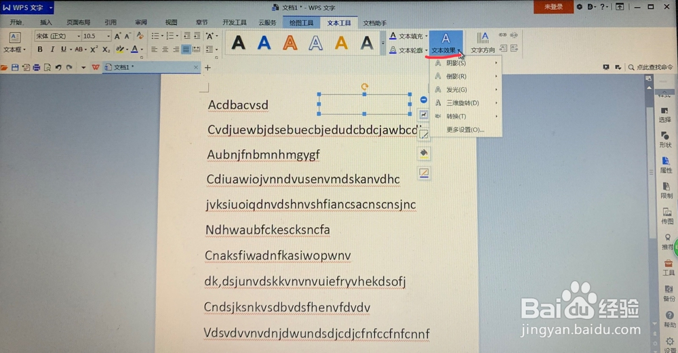The height and width of the screenshot is (353, 678).
Task: Open the font size 10.5 dropdown
Action: [x=108, y=36]
